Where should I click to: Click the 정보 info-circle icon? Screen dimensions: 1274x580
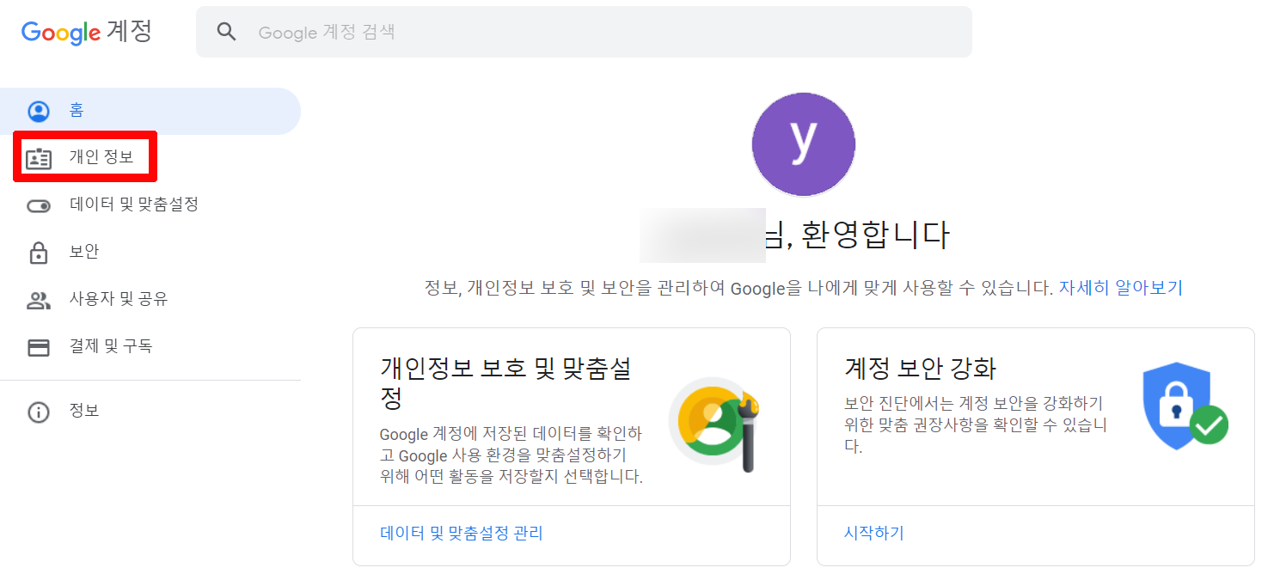pyautogui.click(x=39, y=412)
